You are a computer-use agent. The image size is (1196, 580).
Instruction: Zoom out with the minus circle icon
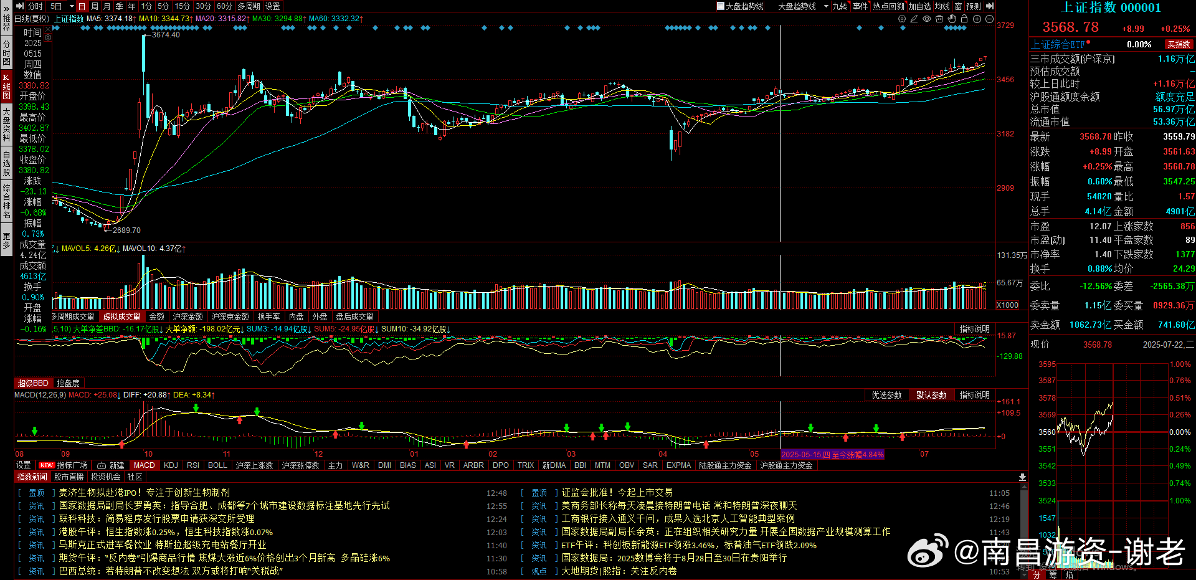point(989,19)
